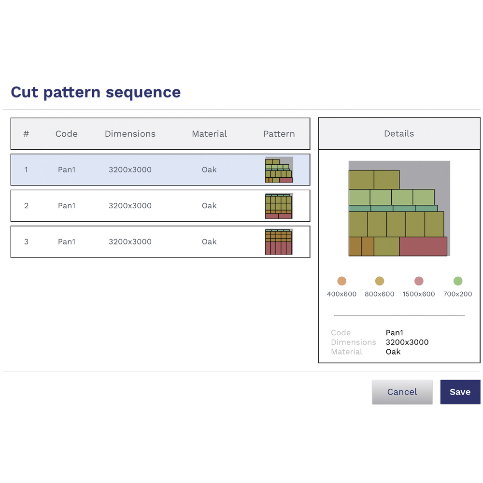Click the pattern thumbnail for row 3
The width and height of the screenshot is (483, 483).
tap(279, 241)
